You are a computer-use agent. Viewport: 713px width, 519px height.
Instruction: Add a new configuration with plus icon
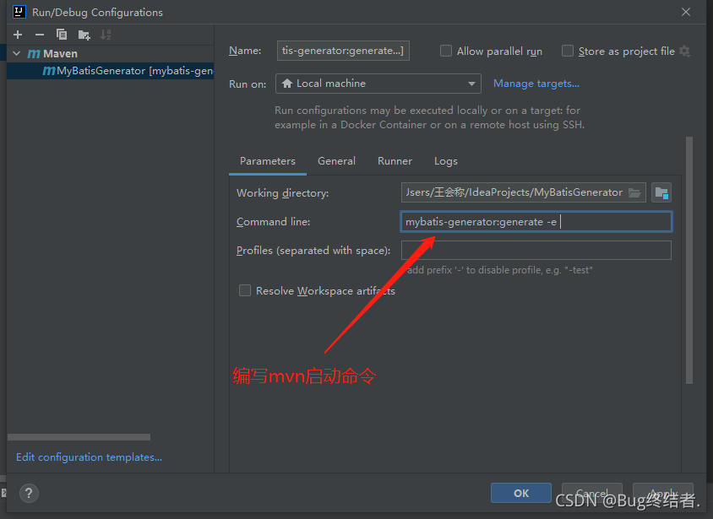(x=18, y=35)
